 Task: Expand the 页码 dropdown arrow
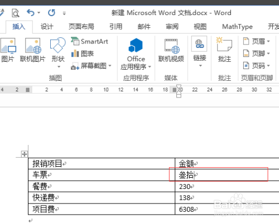click(x=268, y=66)
